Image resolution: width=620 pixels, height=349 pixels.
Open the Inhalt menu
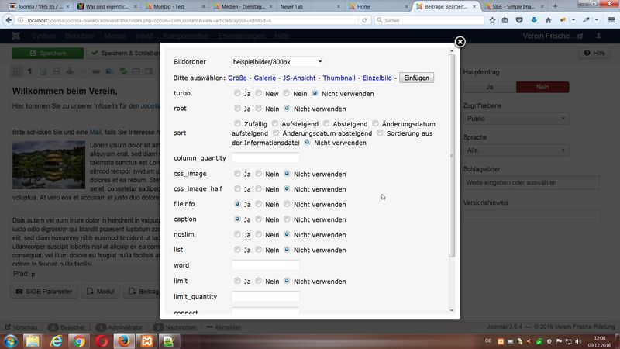pos(144,36)
